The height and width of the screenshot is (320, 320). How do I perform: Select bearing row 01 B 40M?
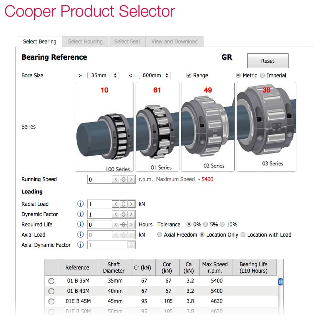click(x=51, y=291)
